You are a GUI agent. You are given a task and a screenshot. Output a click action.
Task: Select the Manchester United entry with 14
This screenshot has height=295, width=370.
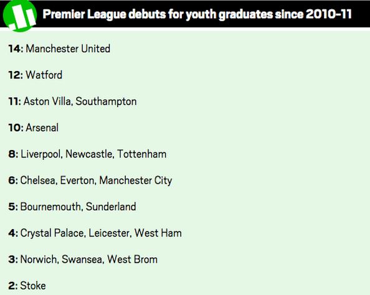click(x=59, y=49)
